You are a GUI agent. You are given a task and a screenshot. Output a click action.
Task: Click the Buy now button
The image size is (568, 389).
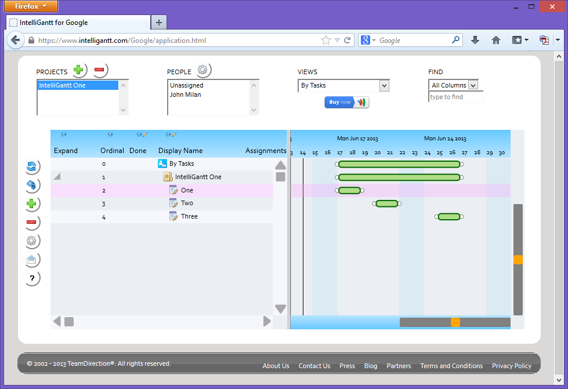347,103
